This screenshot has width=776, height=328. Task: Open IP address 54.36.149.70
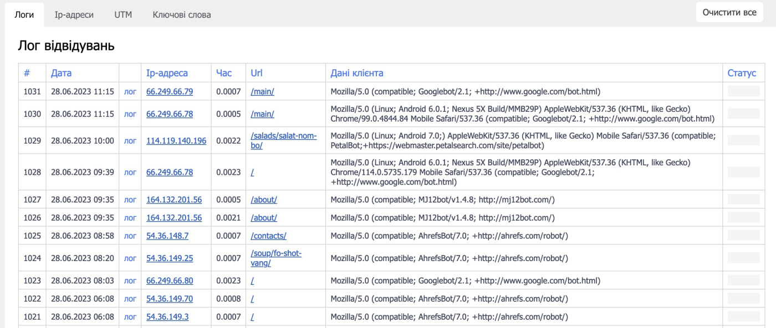click(170, 299)
